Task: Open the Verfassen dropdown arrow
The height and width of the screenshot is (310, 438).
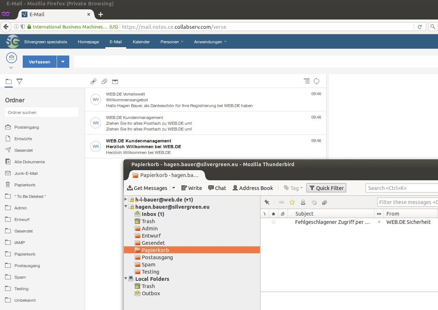Action: [63, 62]
